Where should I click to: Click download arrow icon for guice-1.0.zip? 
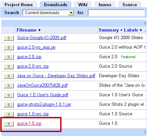point(9,124)
